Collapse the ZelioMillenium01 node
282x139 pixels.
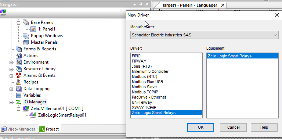pos(18,109)
